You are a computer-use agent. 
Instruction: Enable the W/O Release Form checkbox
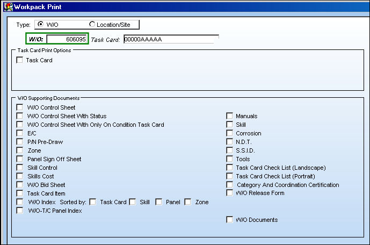tap(229, 193)
